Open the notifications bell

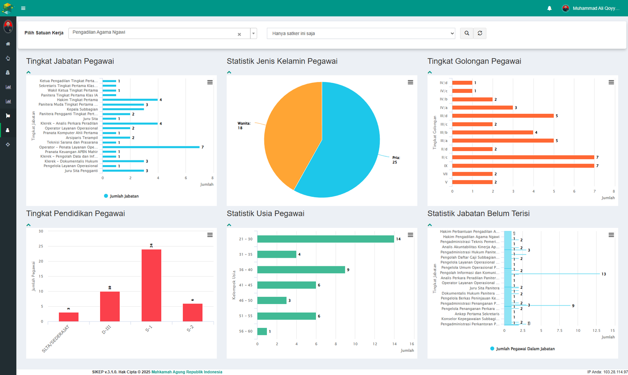pyautogui.click(x=549, y=8)
